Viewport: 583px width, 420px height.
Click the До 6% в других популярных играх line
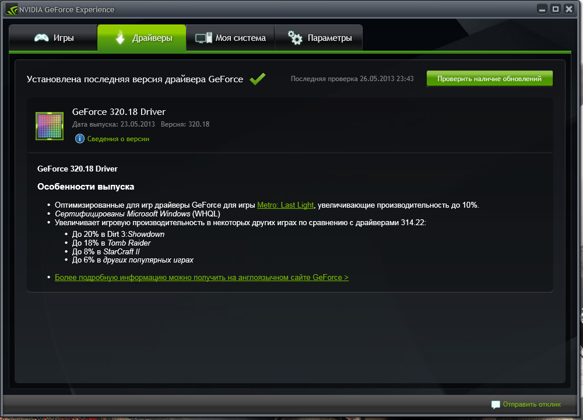tap(133, 260)
